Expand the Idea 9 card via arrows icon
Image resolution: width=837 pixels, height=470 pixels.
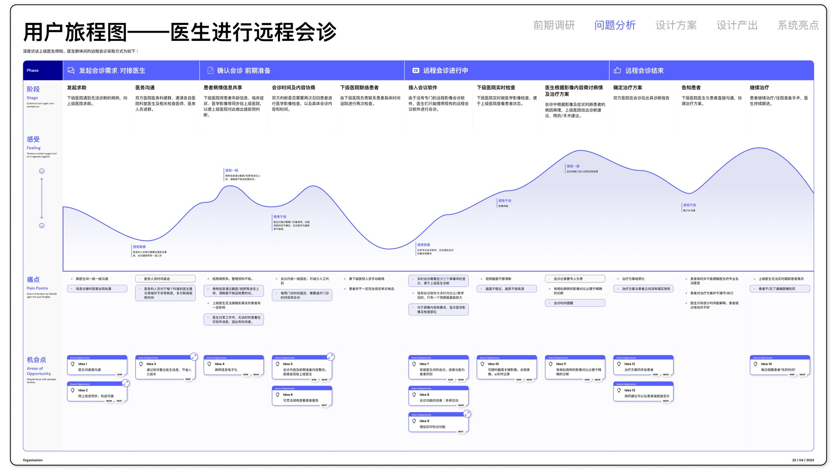pos(467,414)
